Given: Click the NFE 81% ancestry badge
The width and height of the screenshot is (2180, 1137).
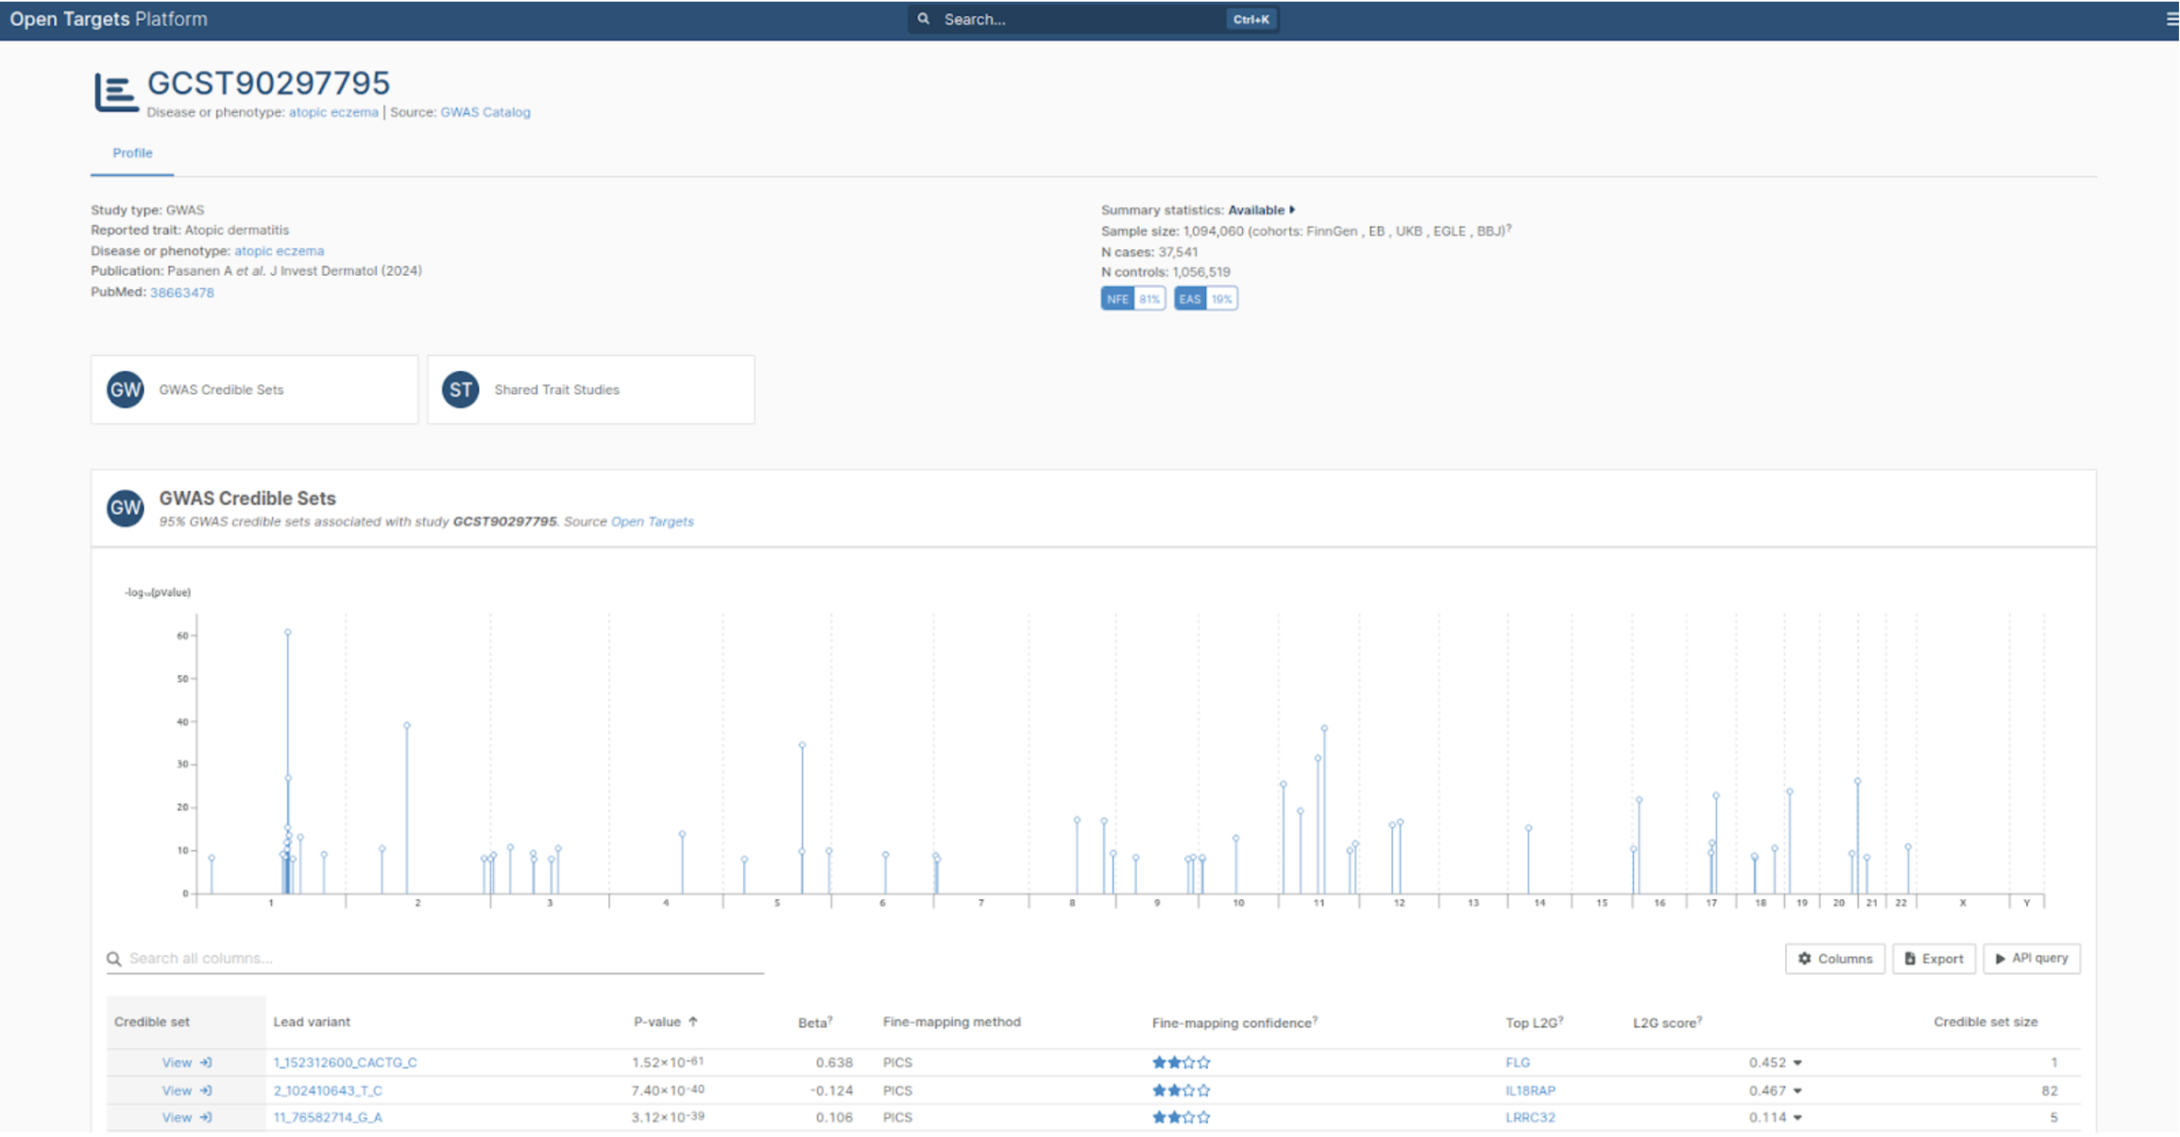Looking at the screenshot, I should click(1133, 299).
